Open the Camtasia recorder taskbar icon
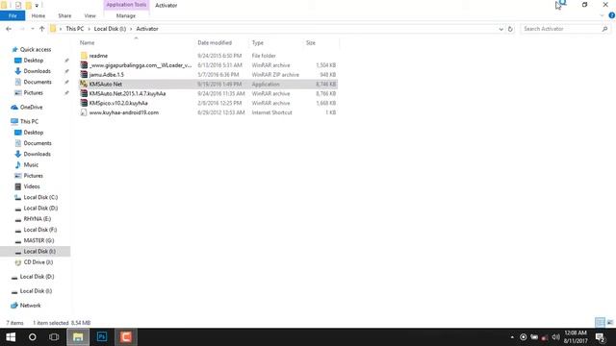This screenshot has height=346, width=616. point(126,337)
